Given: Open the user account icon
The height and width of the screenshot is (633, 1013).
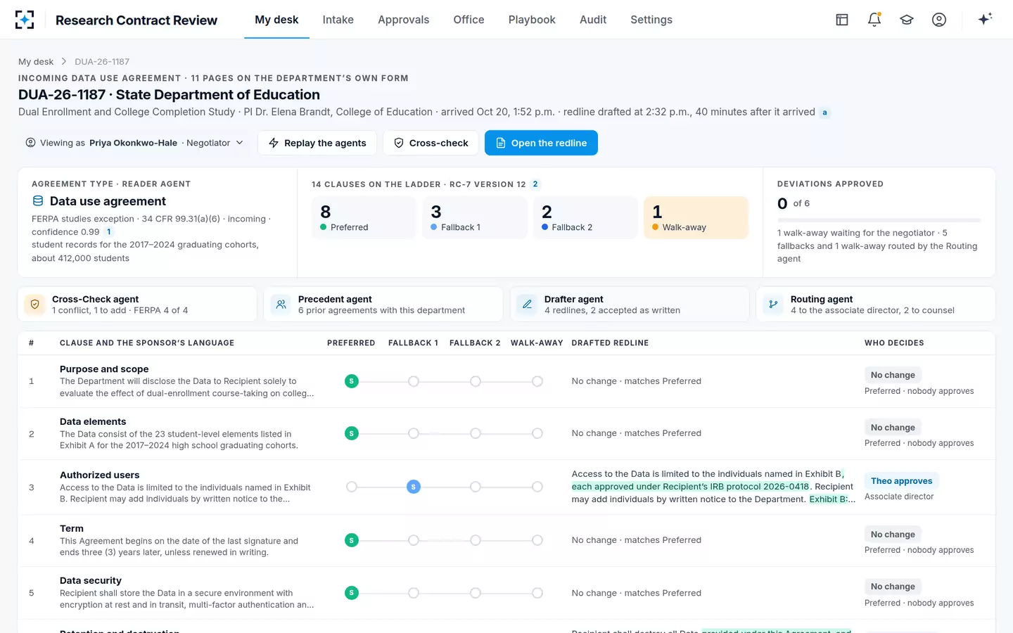Looking at the screenshot, I should [x=939, y=20].
